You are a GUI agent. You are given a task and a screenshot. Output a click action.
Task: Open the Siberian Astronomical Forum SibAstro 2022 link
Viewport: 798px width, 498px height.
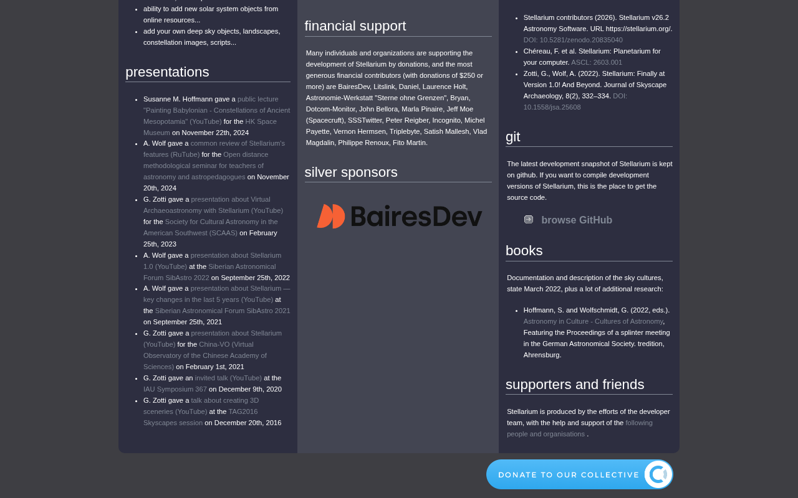pyautogui.click(x=209, y=272)
